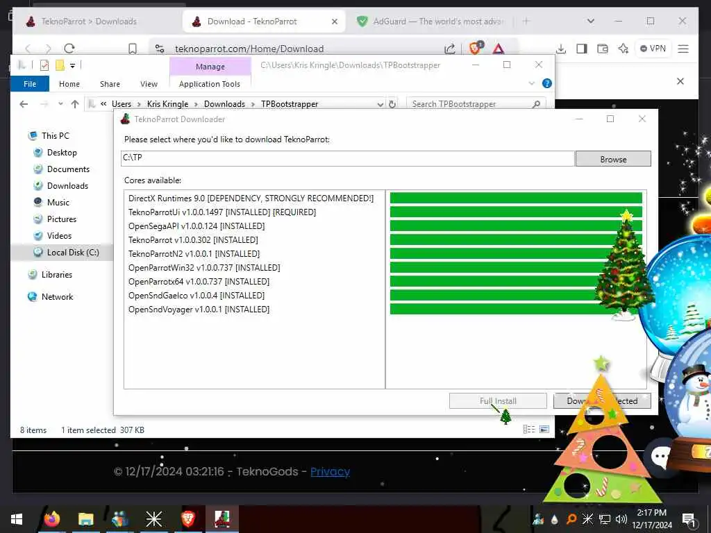
Task: Switch to TeknoParrot > Downloads tab
Action: coord(88,22)
